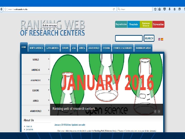Screen dimensions: 185x139
Task: Open EUROPE in the sidebar menu
Action: pos(36,91)
